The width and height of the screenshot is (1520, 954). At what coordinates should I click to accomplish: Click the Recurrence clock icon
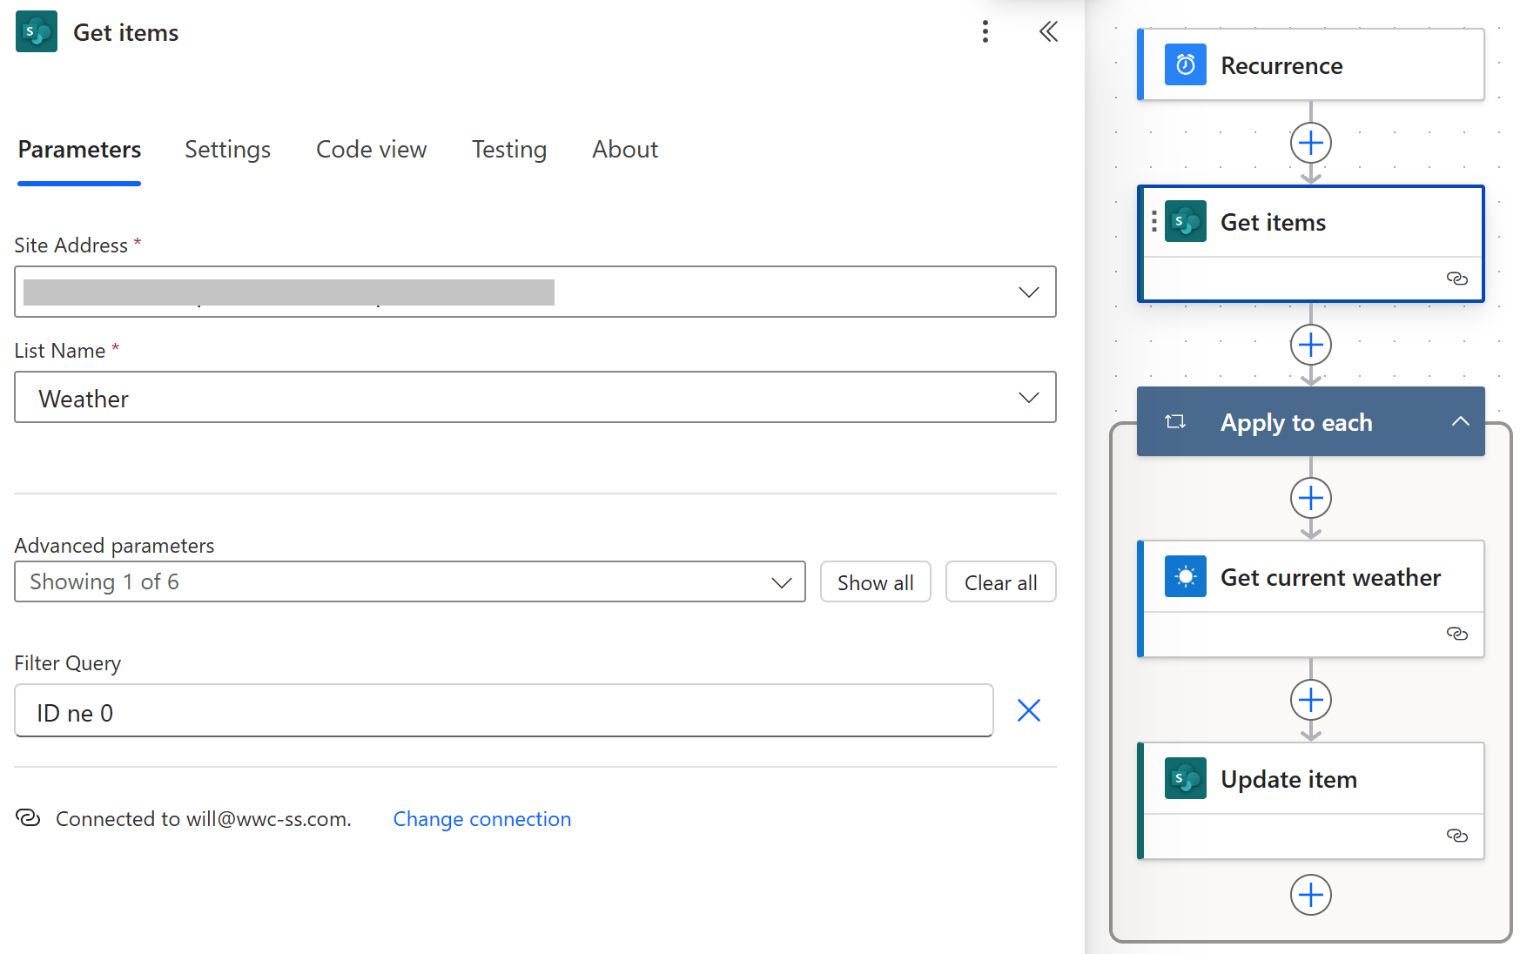point(1186,64)
